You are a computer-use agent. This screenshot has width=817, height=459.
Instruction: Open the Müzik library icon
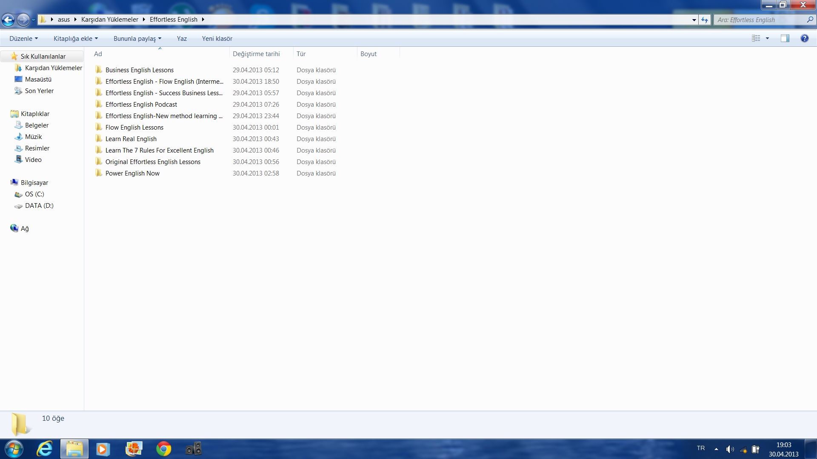[x=18, y=136]
